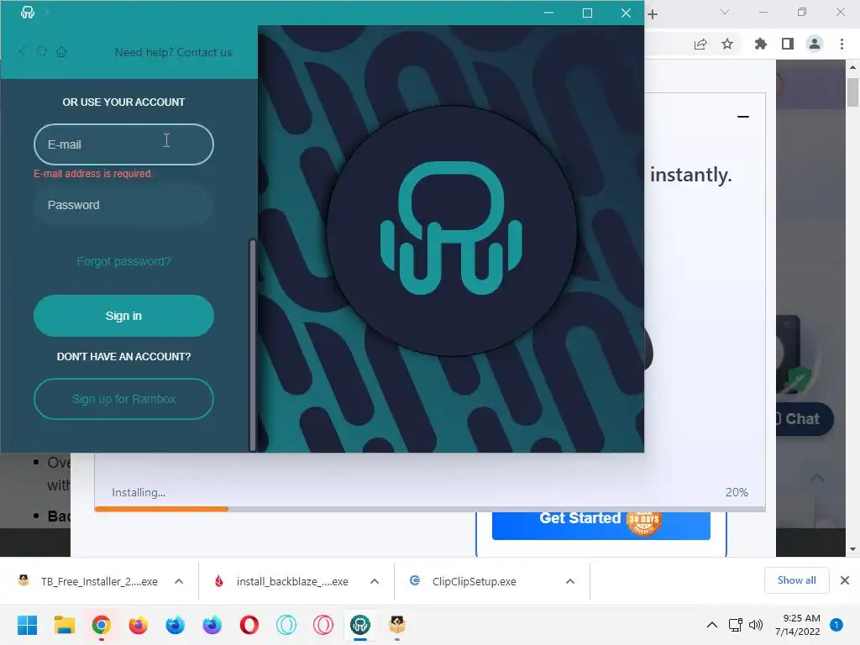Launch Firefox from the taskbar
The height and width of the screenshot is (645, 860).
coord(139,625)
